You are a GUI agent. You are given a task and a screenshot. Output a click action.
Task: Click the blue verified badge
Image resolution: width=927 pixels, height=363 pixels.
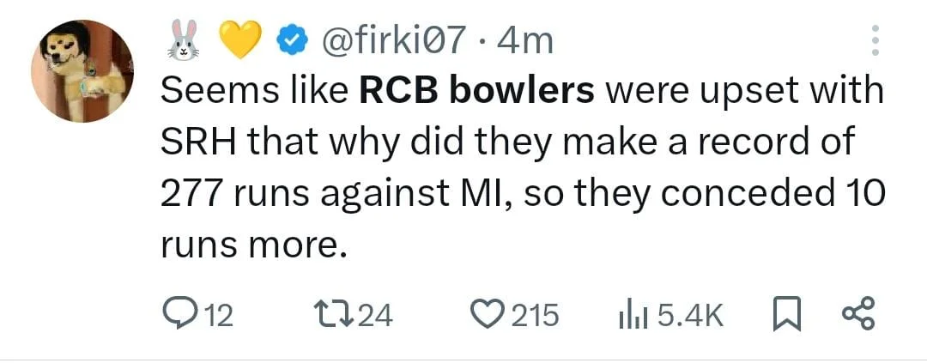coord(290,40)
